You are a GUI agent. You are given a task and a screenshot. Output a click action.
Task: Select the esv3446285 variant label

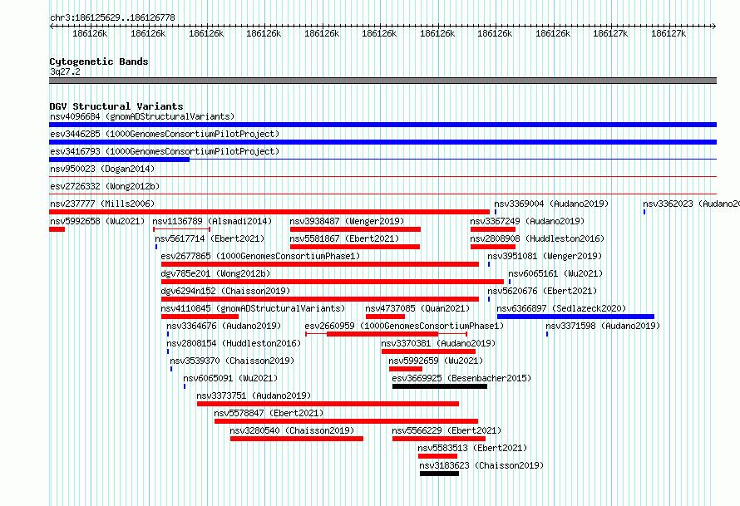coord(165,134)
